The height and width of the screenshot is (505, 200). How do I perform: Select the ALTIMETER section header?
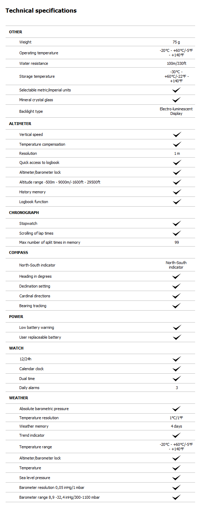(x=20, y=124)
